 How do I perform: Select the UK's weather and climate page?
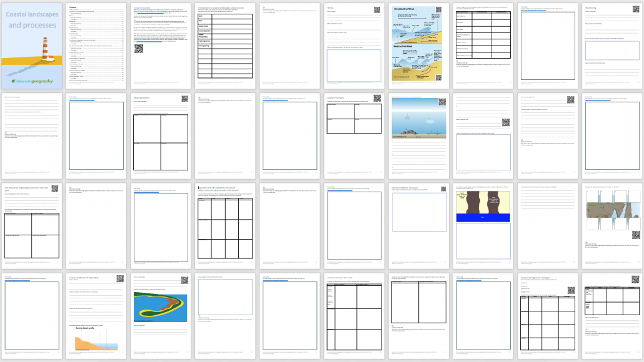[x=225, y=226]
